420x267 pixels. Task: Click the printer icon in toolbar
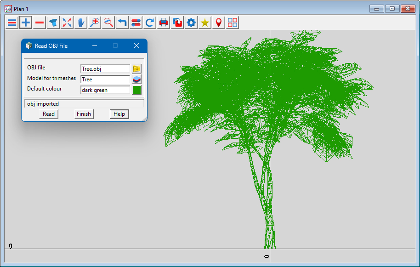tap(164, 23)
